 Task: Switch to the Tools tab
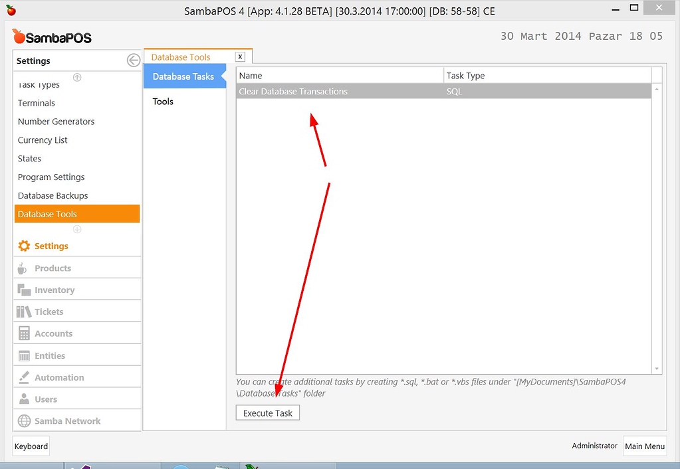(x=162, y=101)
